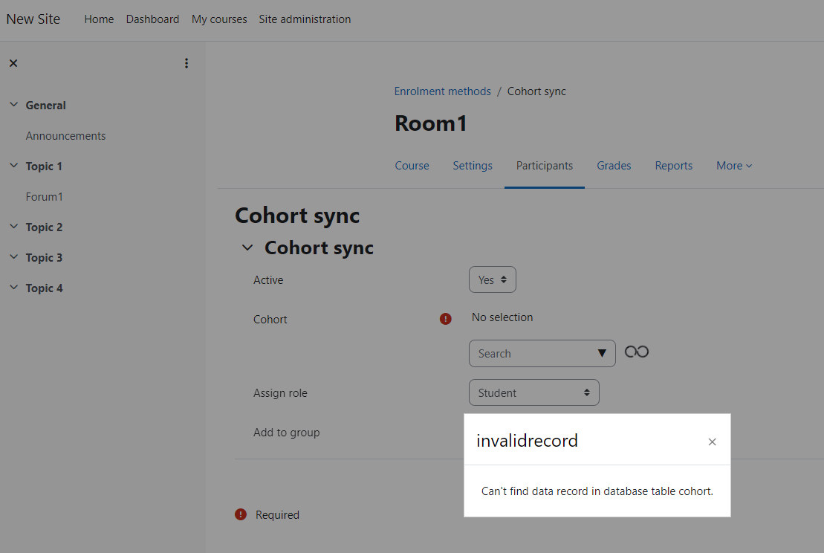Switch to the Course tab
Screen dimensions: 824x553
[412, 166]
